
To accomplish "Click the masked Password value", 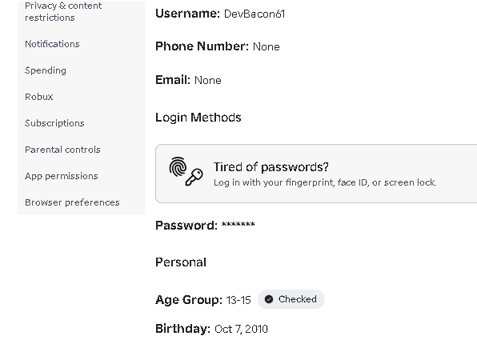I will pyautogui.click(x=238, y=225).
